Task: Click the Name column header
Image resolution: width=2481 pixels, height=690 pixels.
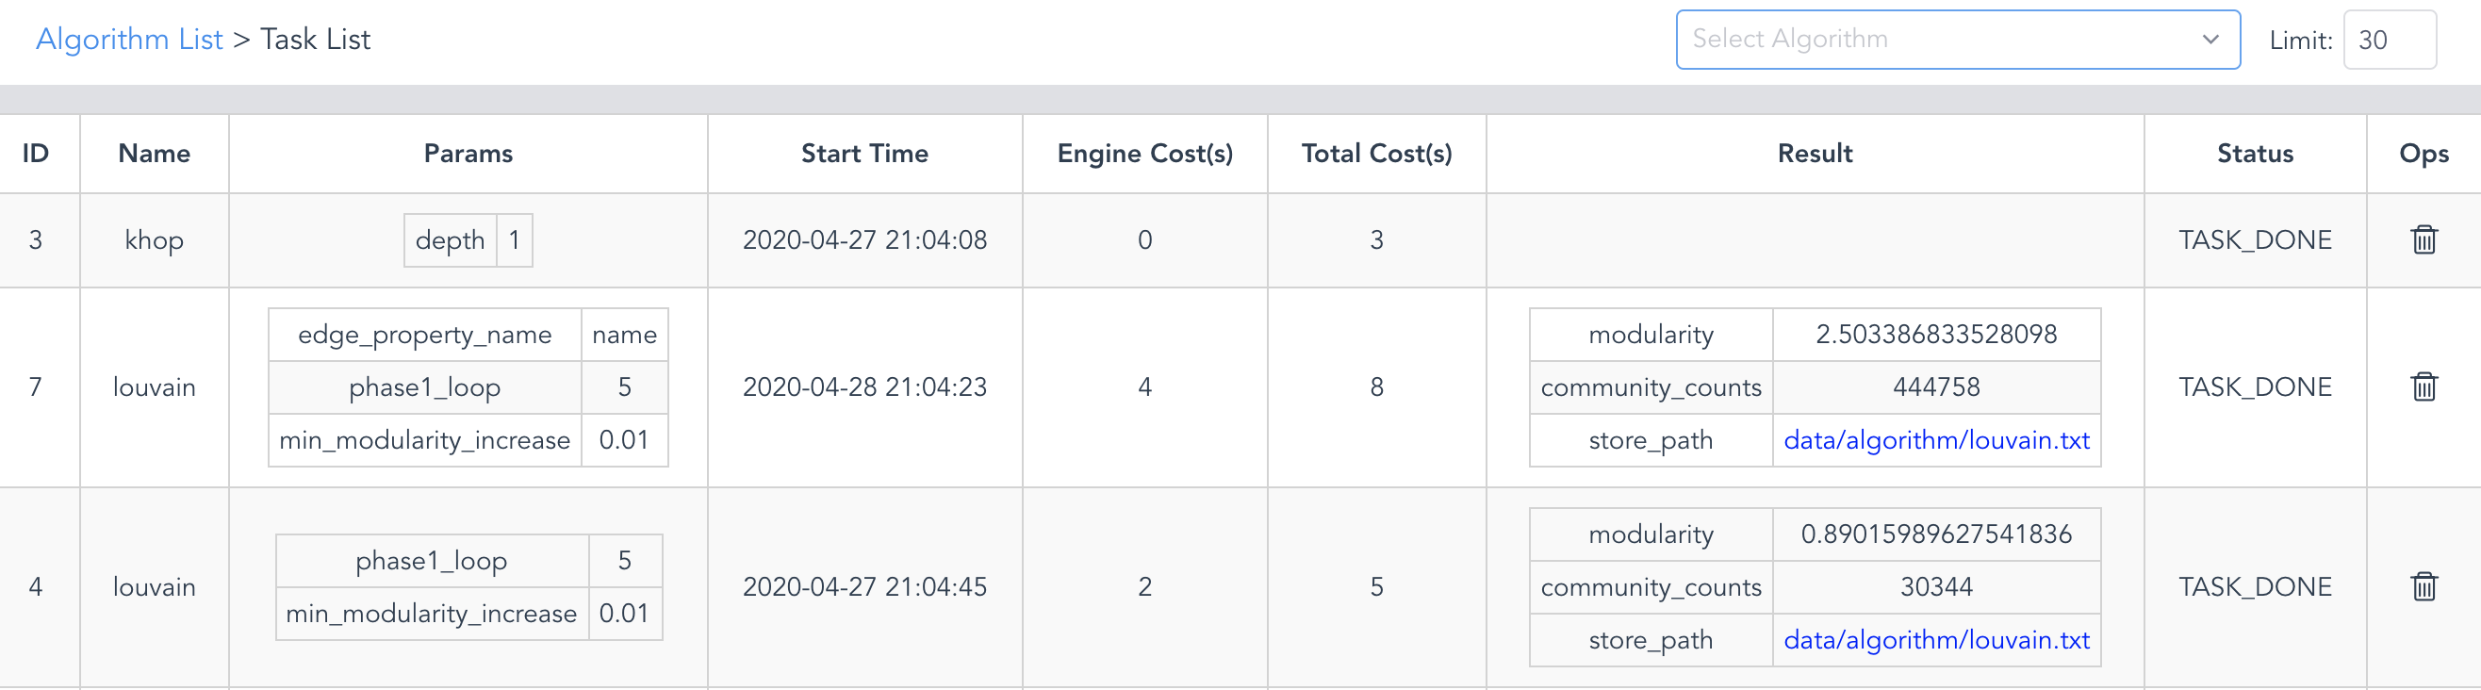Action: point(154,154)
